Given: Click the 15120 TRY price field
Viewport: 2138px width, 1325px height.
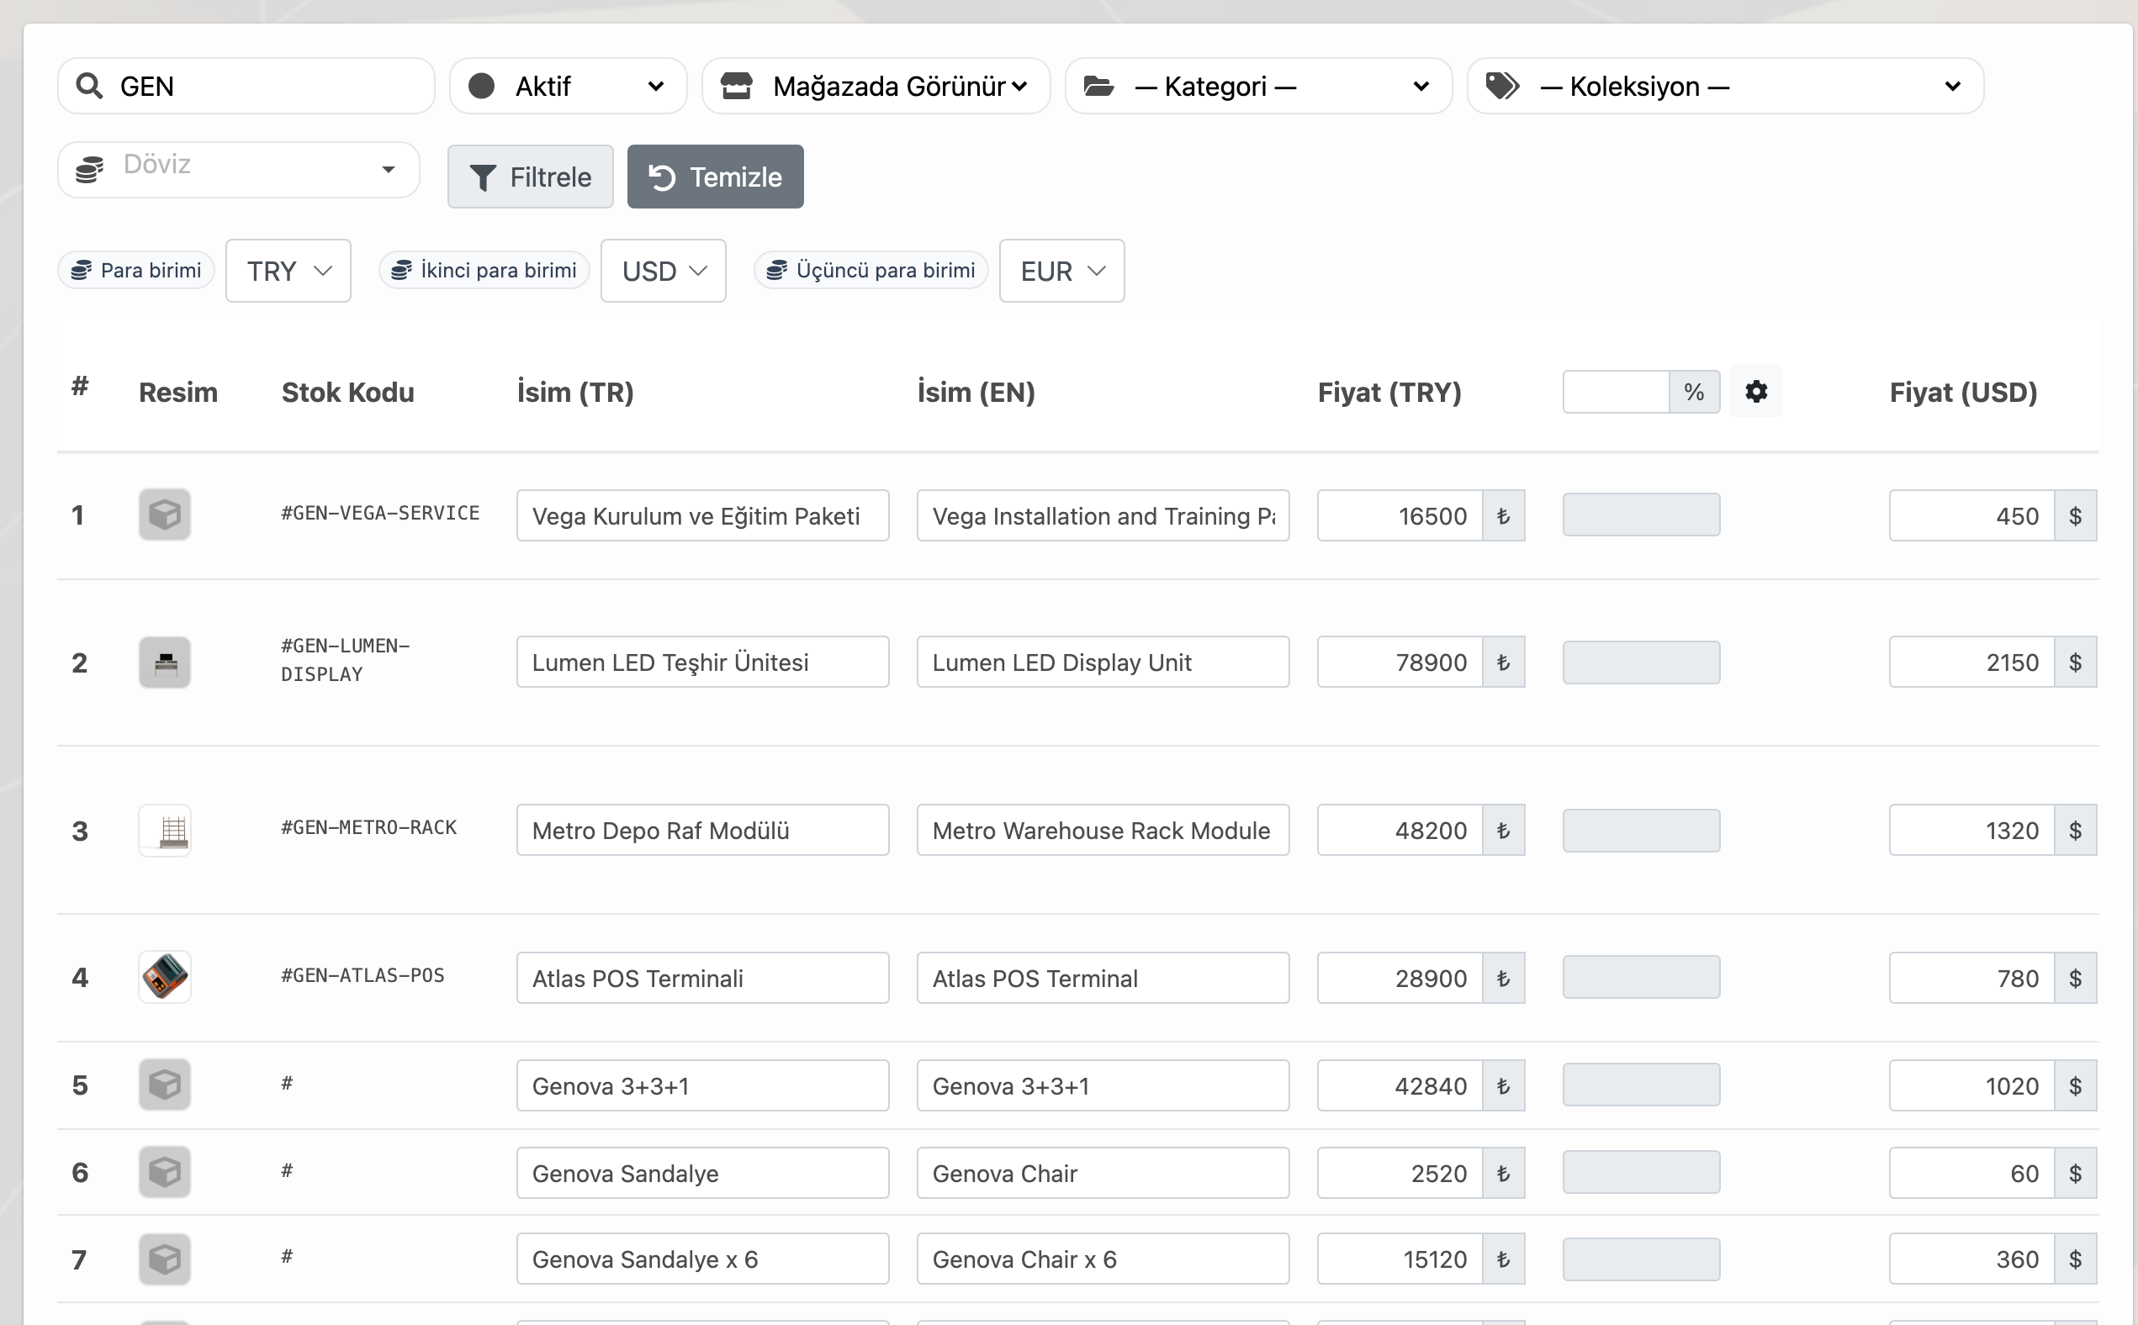Looking at the screenshot, I should (1400, 1259).
